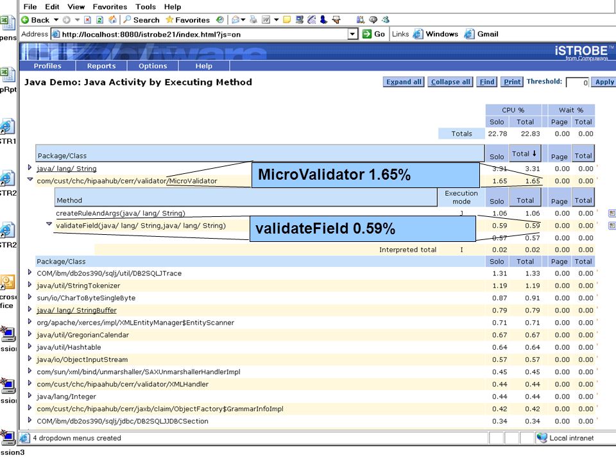Click the printer icon in browser toolbar
Image resolution: width=616 pixels, height=462 pixels.
[x=253, y=20]
